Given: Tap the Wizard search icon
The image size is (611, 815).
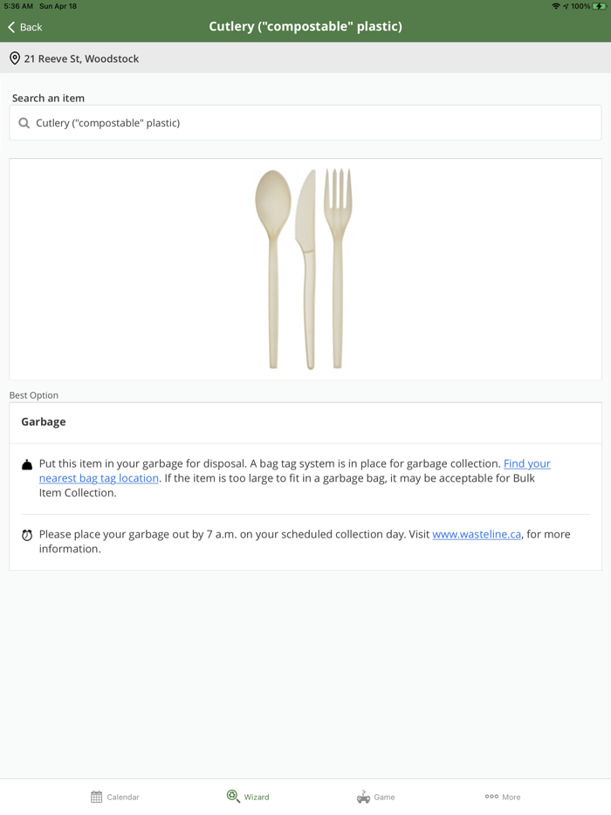Looking at the screenshot, I should tap(233, 797).
